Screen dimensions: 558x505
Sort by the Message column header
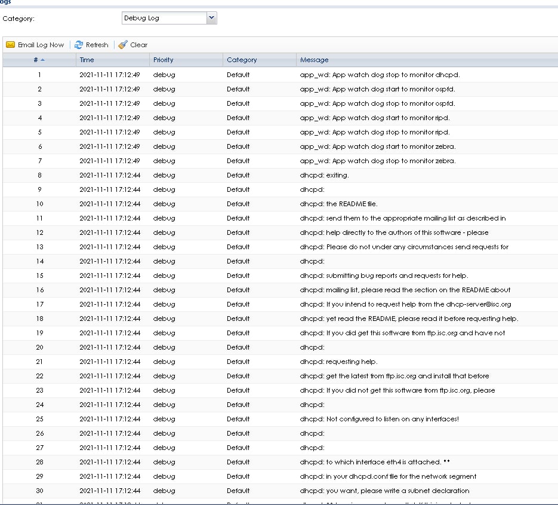(x=314, y=60)
